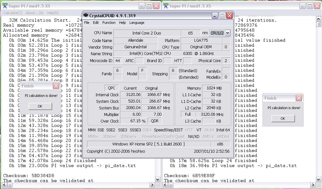Image resolution: width=322 pixels, height=189 pixels.
Task: Open Help(H) menu in left Super PI
Action: [53, 13]
